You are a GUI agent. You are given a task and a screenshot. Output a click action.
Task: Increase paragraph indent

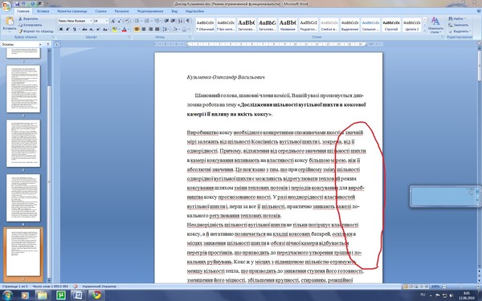coord(173,21)
